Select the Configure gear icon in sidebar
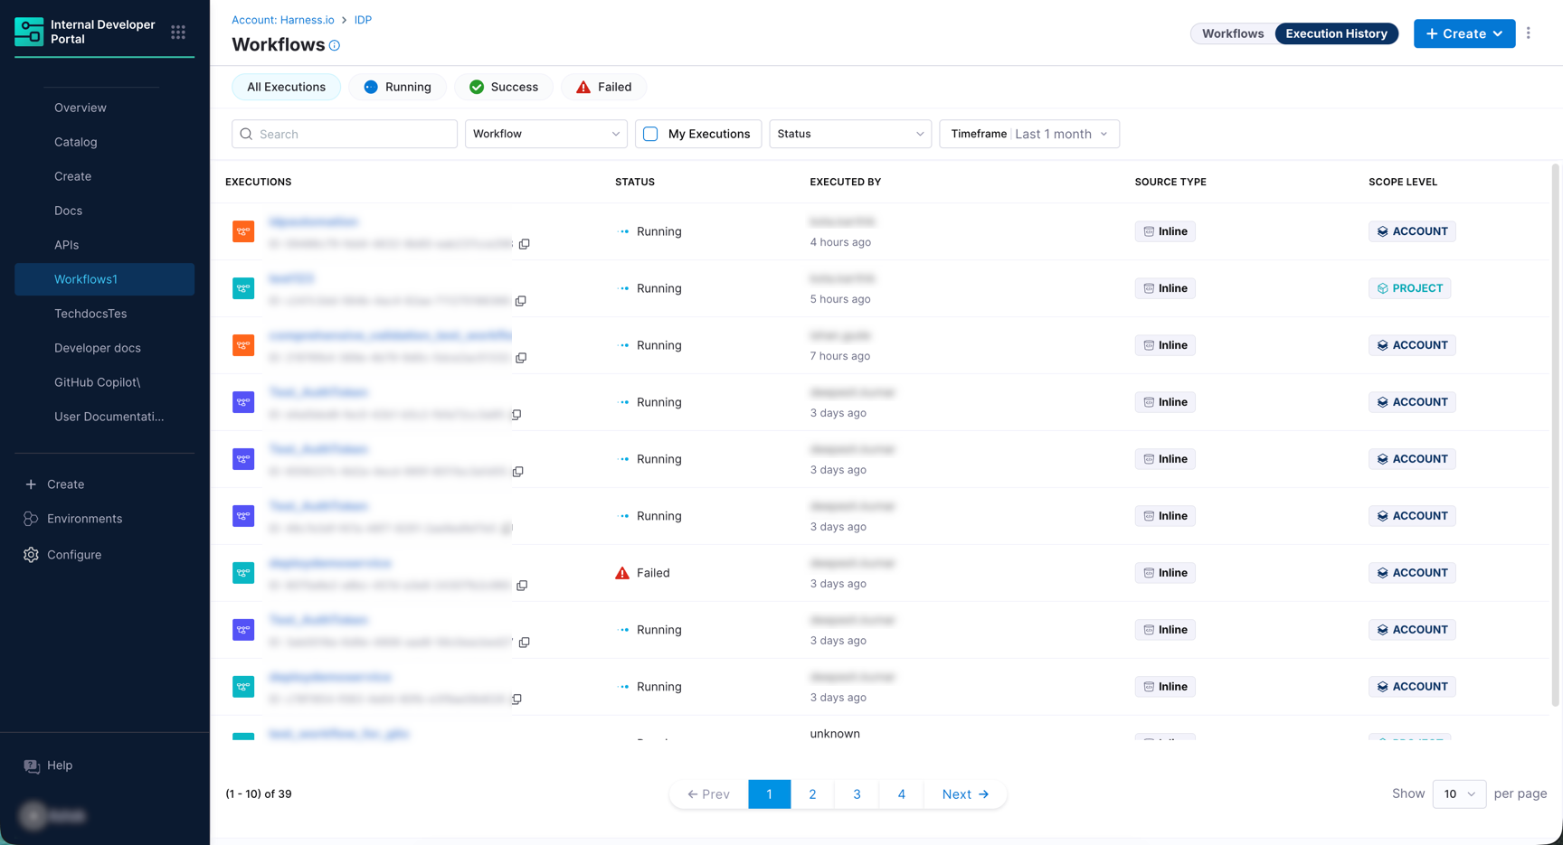Viewport: 1563px width, 845px height. click(x=31, y=554)
